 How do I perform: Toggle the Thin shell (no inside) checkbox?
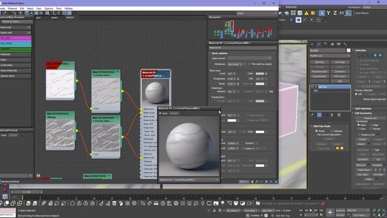pos(249,64)
